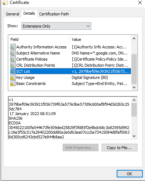Confirm the dialog with the OK button
145x181 pixels.
[x=130, y=174]
